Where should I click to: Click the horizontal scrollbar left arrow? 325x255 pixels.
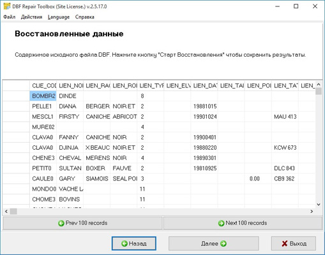tap(6, 212)
